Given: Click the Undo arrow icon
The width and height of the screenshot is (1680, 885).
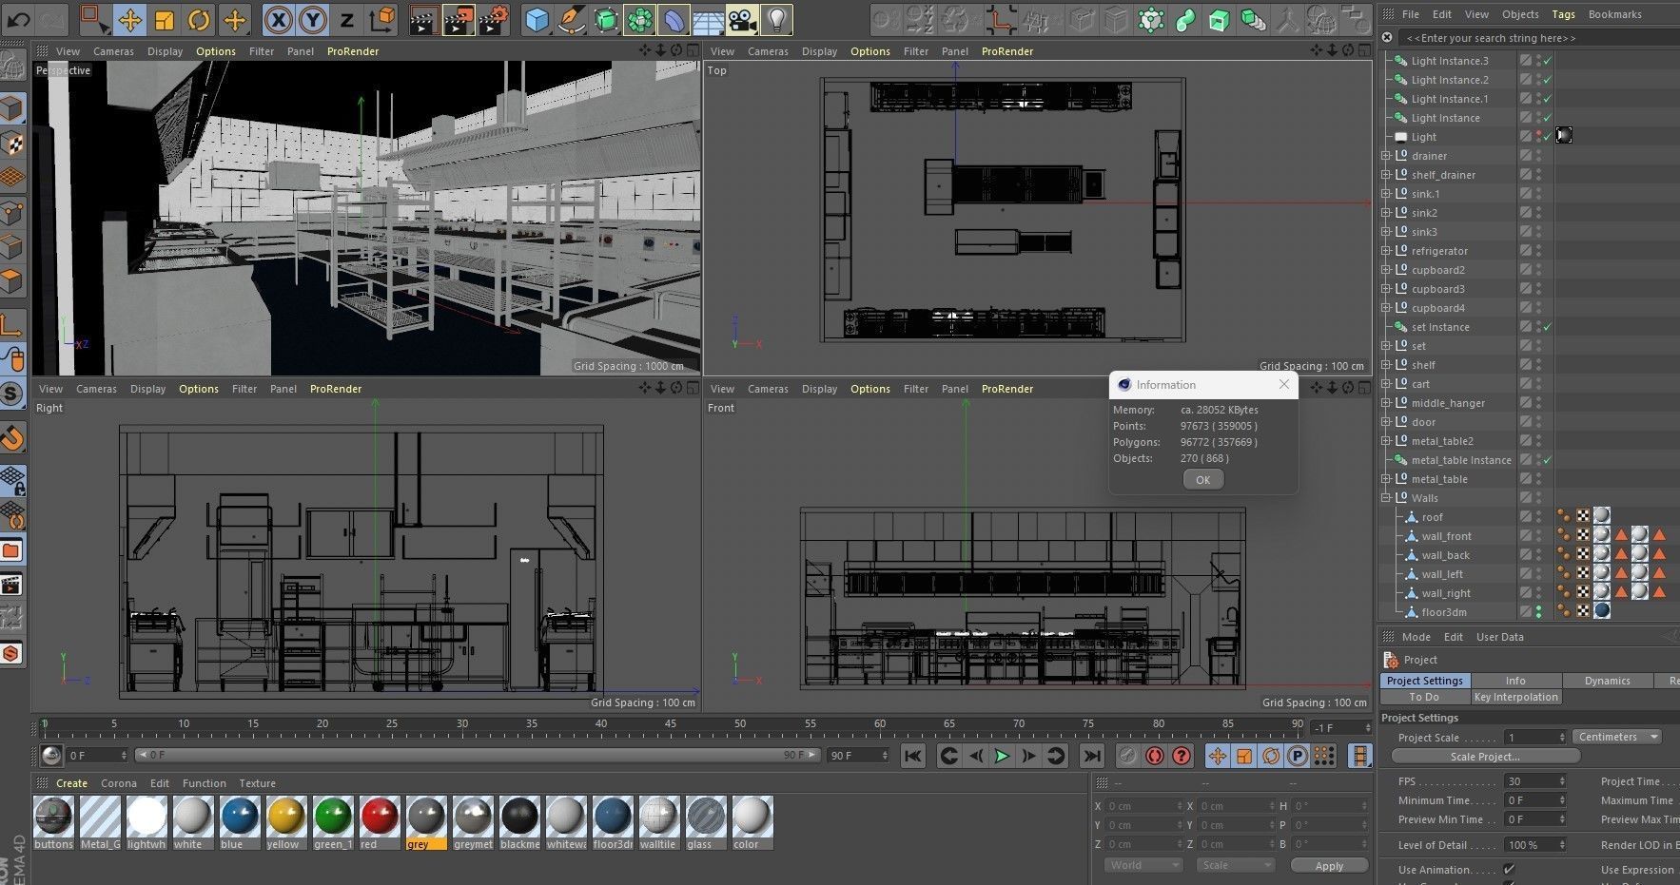Looking at the screenshot, I should point(19,19).
